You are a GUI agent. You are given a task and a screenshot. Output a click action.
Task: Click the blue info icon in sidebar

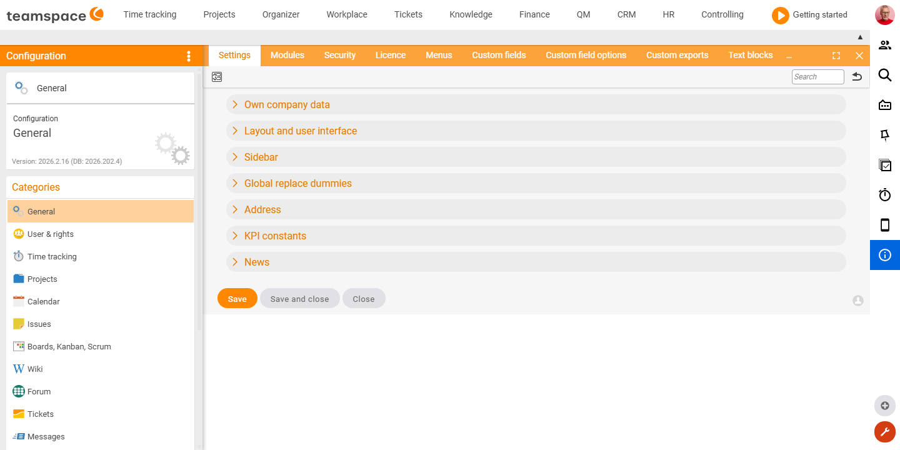coord(885,255)
